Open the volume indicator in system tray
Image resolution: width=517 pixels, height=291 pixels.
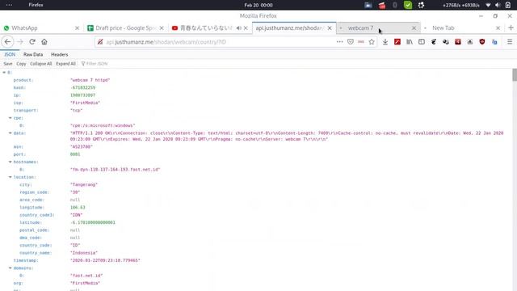tap(498, 5)
